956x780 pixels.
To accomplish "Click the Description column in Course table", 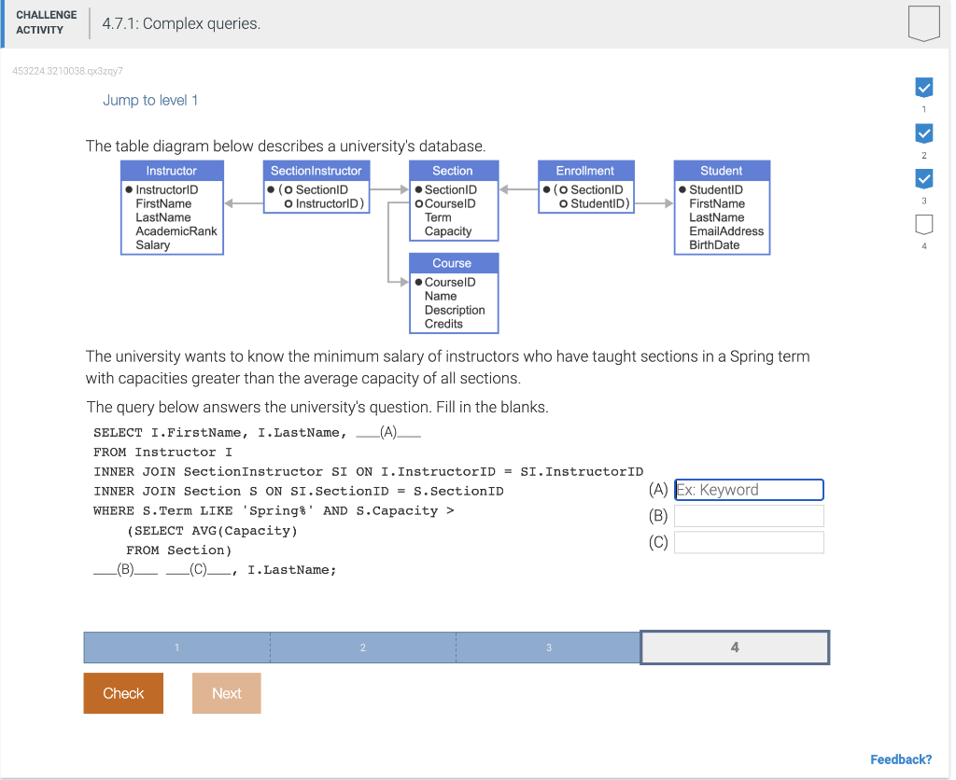I will click(x=455, y=310).
